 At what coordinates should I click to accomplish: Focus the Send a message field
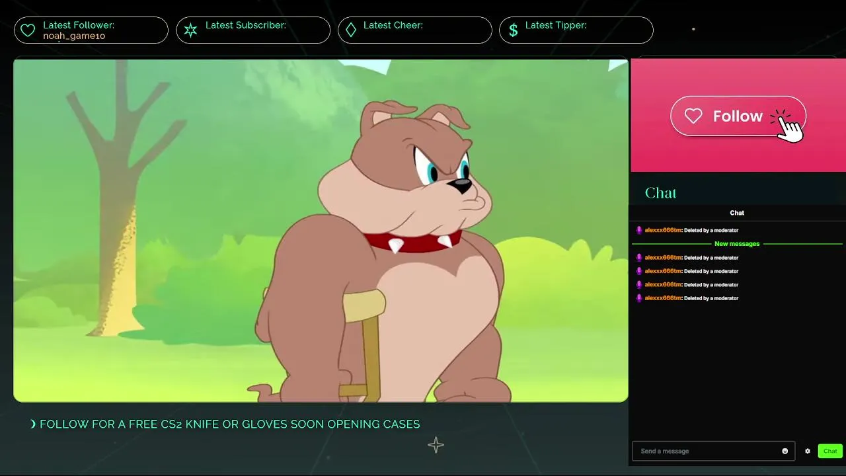pyautogui.click(x=713, y=451)
